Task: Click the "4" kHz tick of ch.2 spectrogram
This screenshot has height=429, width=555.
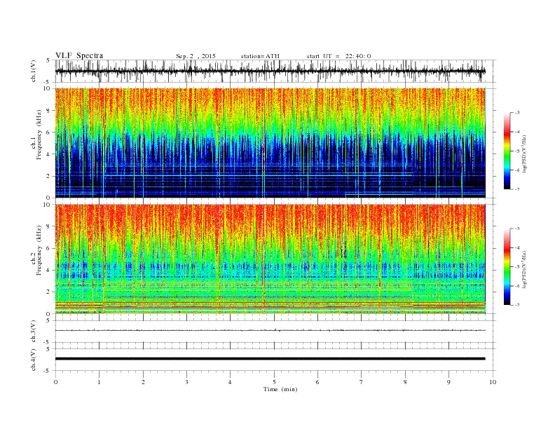Action: pyautogui.click(x=49, y=270)
